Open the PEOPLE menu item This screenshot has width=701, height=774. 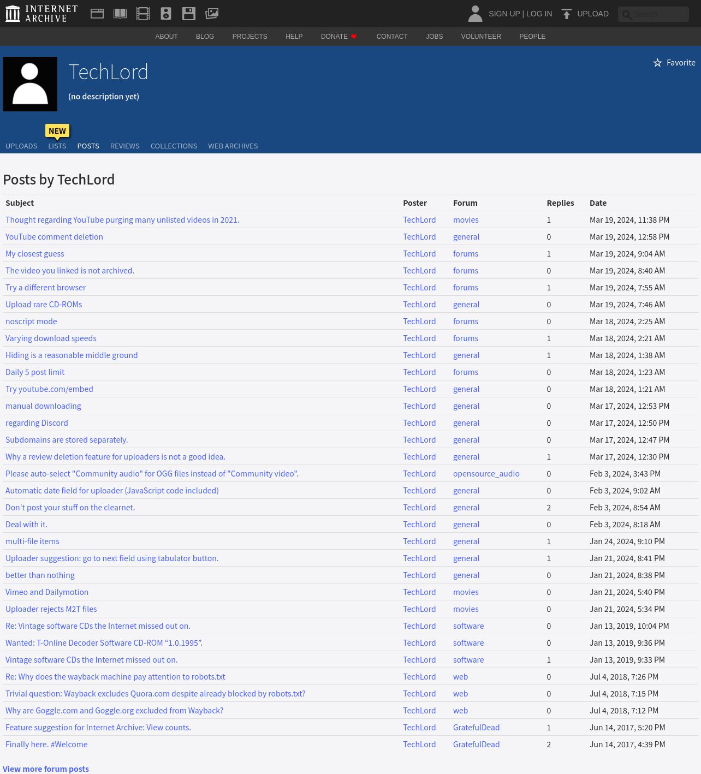[532, 37]
